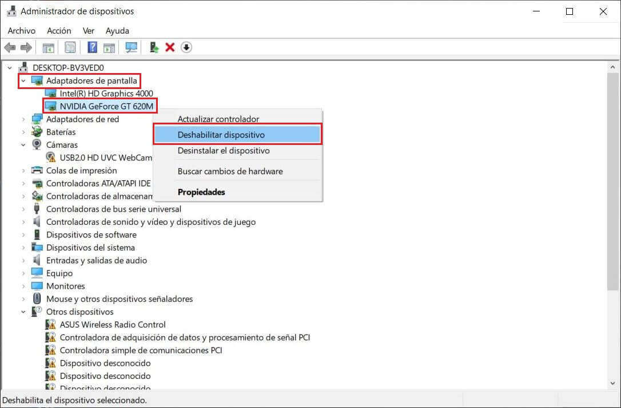Click the speaker icon for Controladoras de sonido

(x=37, y=222)
